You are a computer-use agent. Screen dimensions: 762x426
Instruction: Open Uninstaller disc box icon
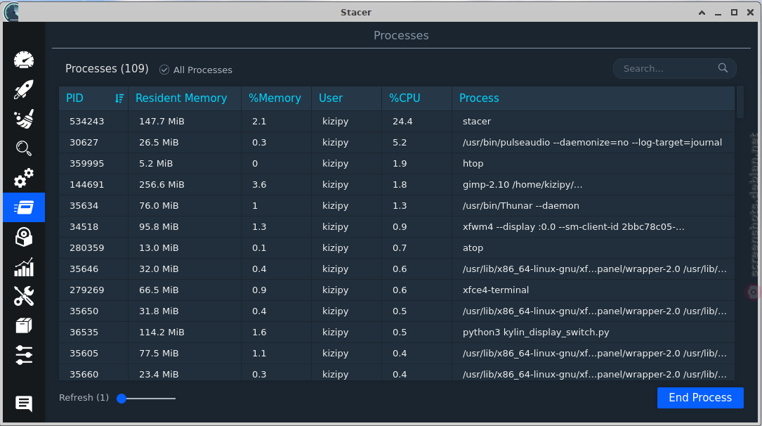[x=24, y=238]
